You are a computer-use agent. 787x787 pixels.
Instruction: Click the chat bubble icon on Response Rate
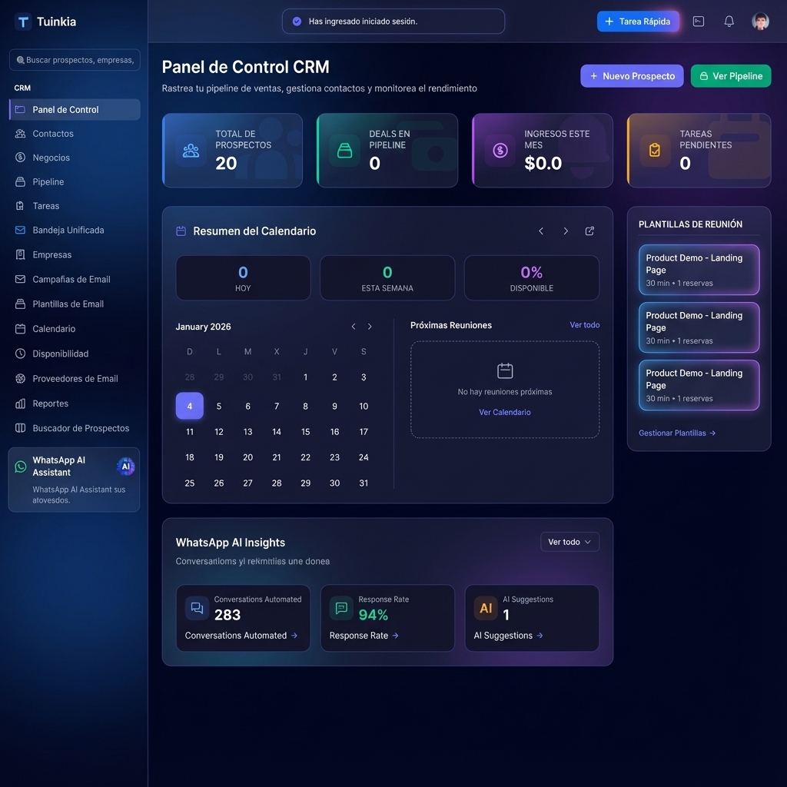click(340, 607)
